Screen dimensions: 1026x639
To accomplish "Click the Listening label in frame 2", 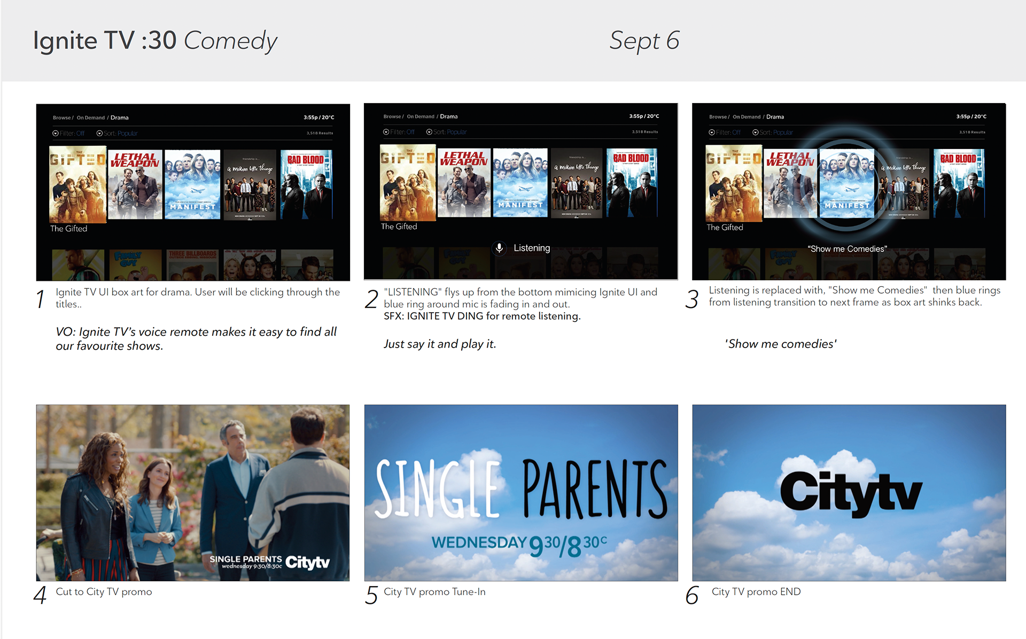I will [x=532, y=248].
